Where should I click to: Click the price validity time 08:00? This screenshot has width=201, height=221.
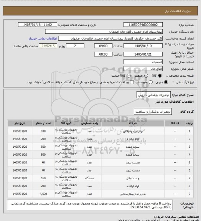pyautogui.click(x=103, y=54)
